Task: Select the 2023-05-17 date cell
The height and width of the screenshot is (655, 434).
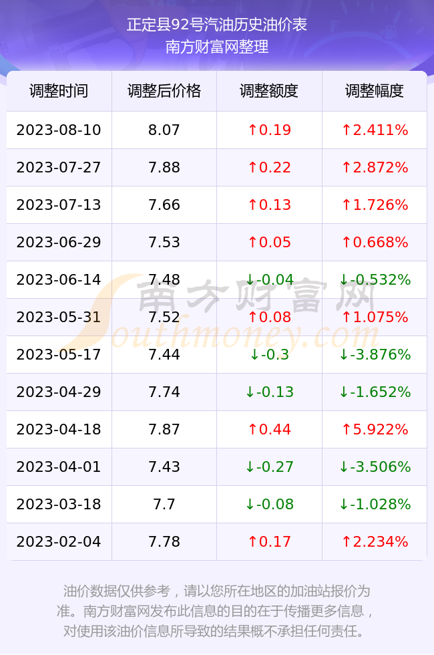Action: 59,354
